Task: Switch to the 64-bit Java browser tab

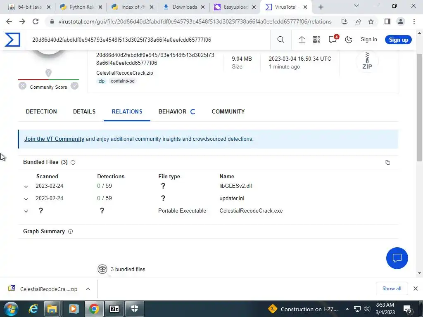Action: coord(29,7)
